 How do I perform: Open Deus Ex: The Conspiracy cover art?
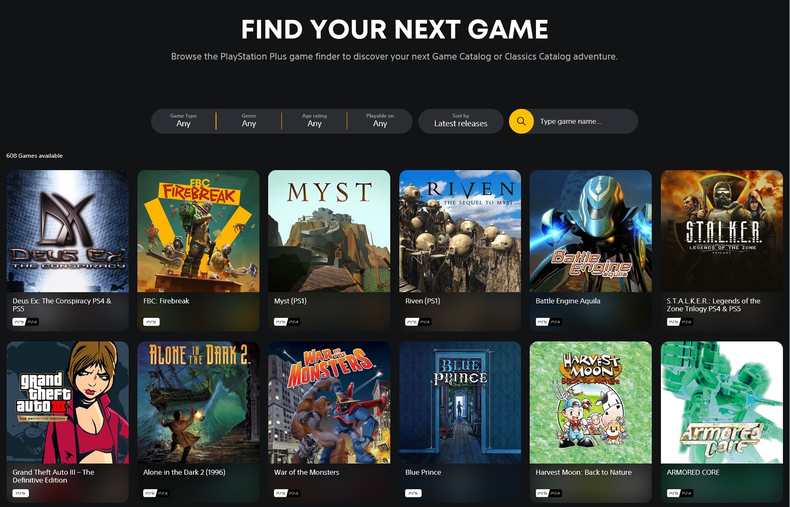(x=68, y=231)
